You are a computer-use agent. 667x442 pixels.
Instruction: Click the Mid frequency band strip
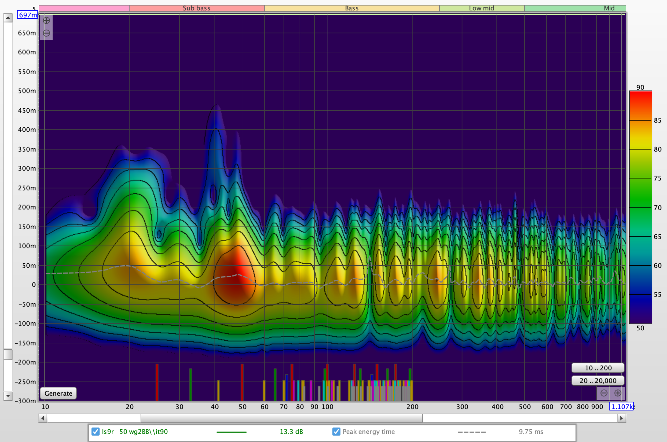(609, 8)
